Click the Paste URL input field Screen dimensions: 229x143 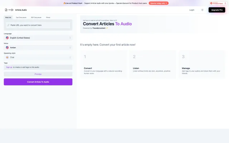(x=38, y=25)
